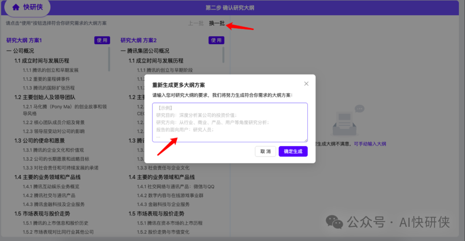465x241 pixels.
Task: Click the 方案1 outline scrollbar
Action: pos(109,59)
